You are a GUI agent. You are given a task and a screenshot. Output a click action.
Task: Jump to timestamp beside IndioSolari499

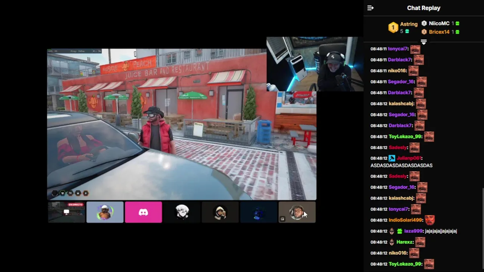pos(379,220)
